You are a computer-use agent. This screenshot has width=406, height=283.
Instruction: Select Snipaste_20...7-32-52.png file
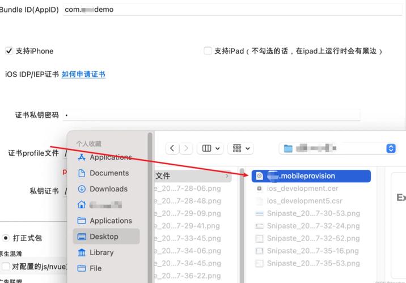pyautogui.click(x=307, y=238)
